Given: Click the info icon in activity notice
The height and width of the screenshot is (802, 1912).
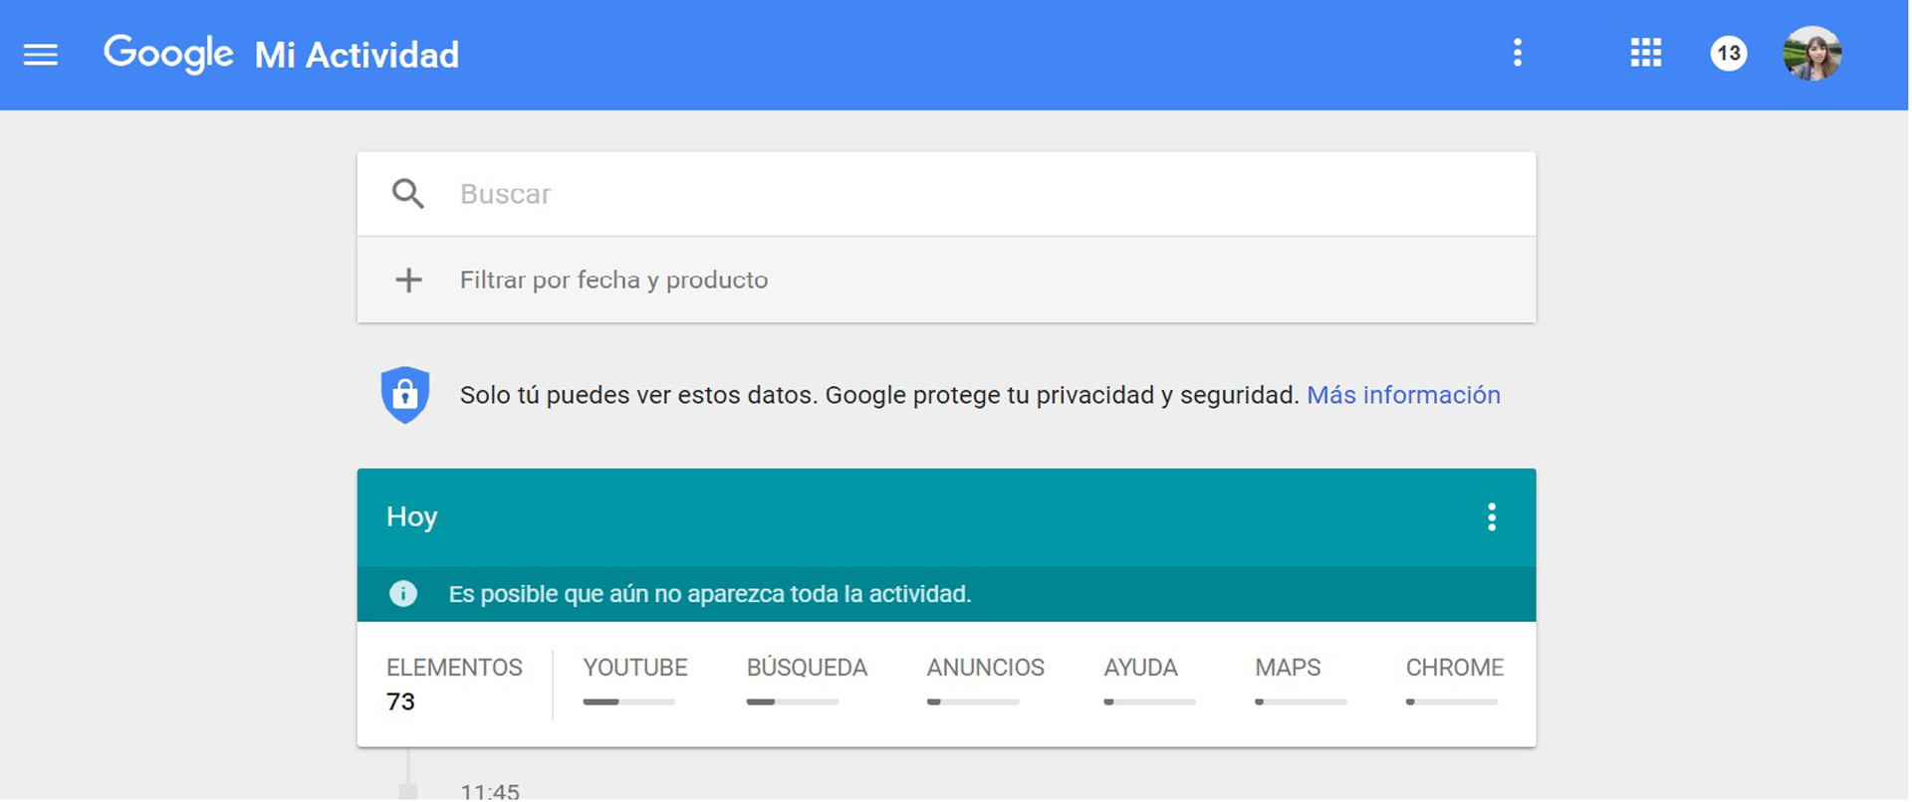Looking at the screenshot, I should coord(403,594).
